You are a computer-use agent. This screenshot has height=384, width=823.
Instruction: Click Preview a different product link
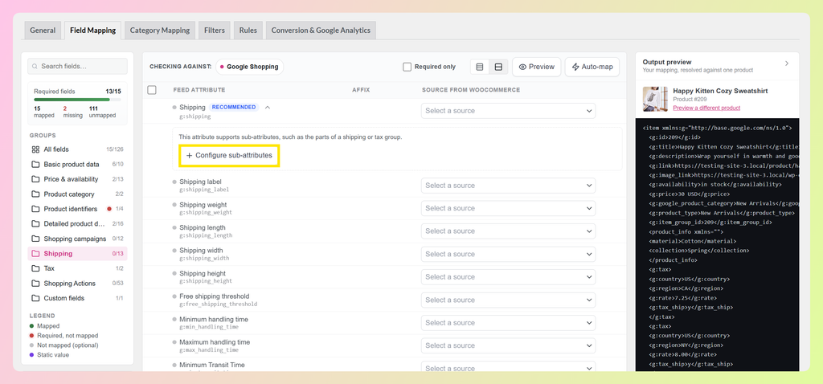tap(706, 108)
